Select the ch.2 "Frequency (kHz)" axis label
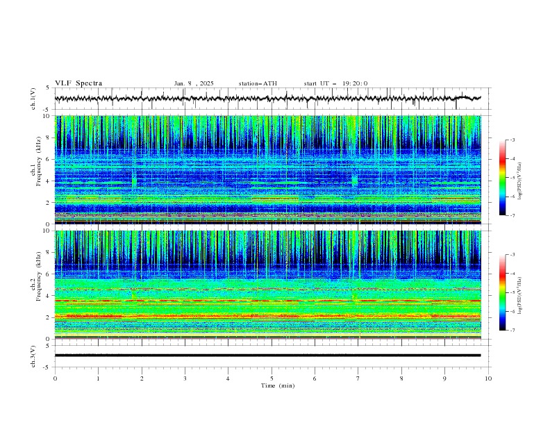550x425 pixels. (39, 276)
